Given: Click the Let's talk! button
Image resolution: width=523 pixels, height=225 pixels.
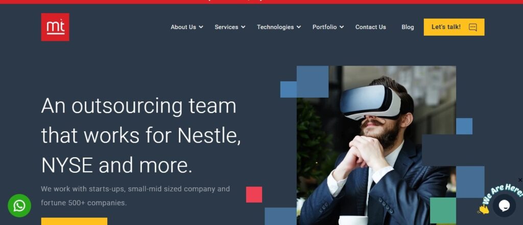Looking at the screenshot, I should (x=454, y=27).
